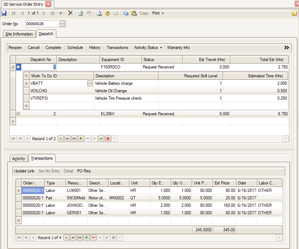Click the Warranty Info button
The width and height of the screenshot is (299, 249).
(x=178, y=48)
